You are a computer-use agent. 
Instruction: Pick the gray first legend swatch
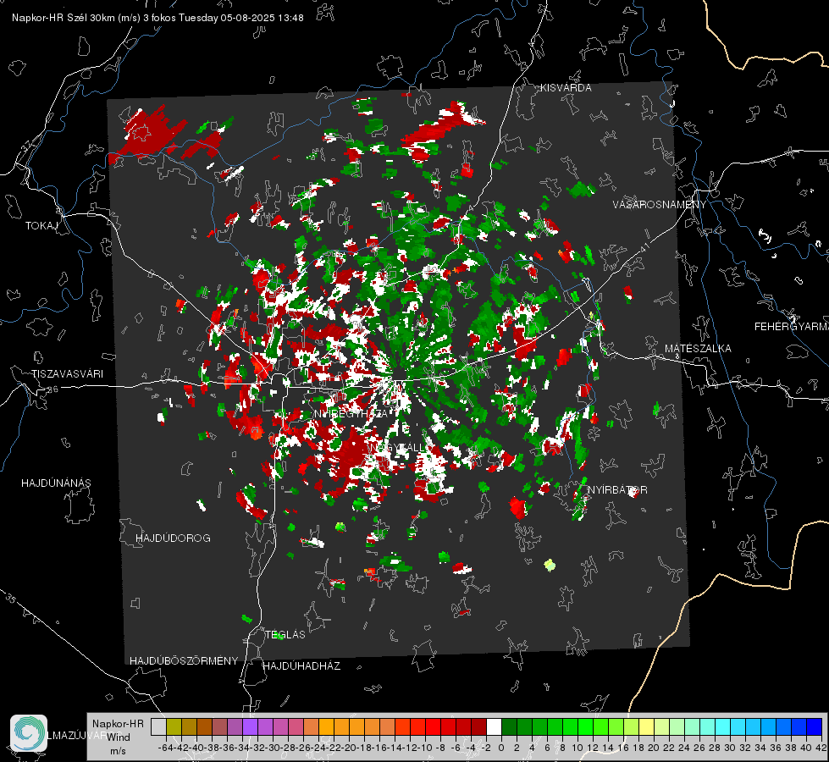tap(158, 726)
